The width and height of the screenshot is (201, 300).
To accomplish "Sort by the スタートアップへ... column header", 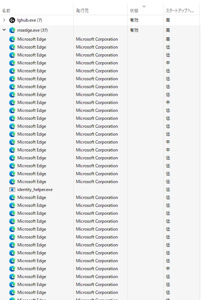I will tap(180, 11).
